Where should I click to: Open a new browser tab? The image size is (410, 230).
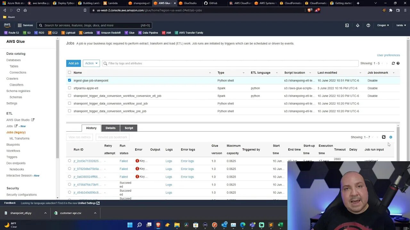(358, 3)
